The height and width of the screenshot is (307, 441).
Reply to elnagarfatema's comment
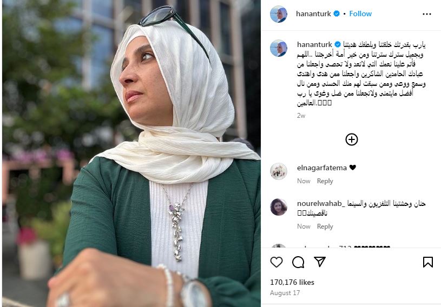click(x=325, y=181)
